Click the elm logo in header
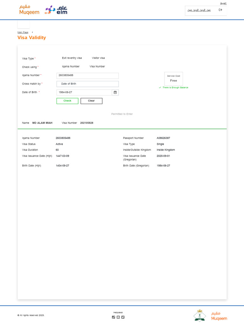The width and height of the screenshot is (244, 326). click(x=56, y=10)
